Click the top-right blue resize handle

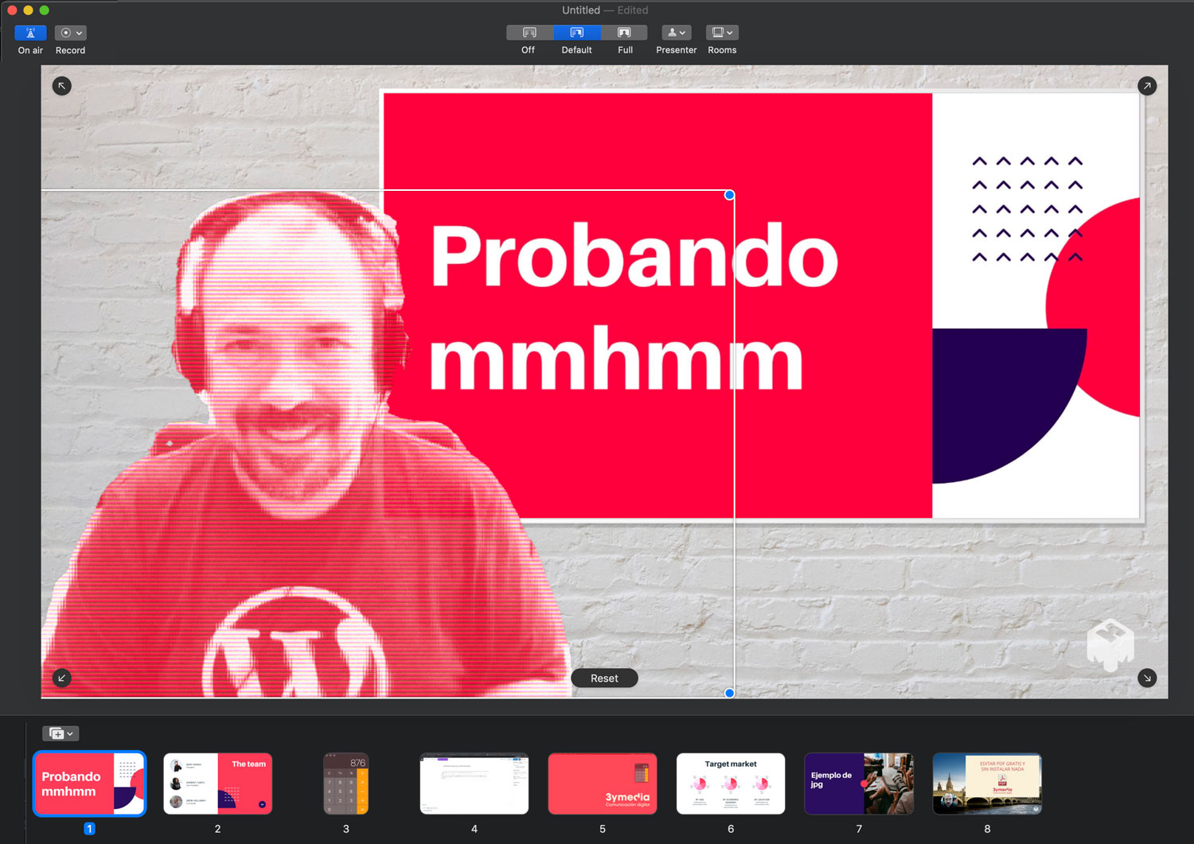[x=729, y=195]
